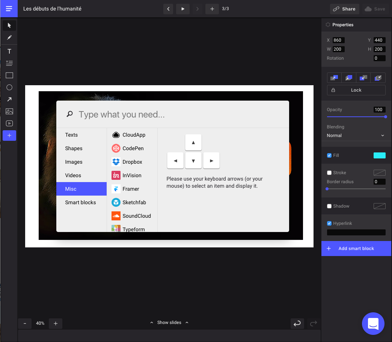392x342 pixels.
Task: Click the cyan Fill color swatch
Action: (x=379, y=155)
